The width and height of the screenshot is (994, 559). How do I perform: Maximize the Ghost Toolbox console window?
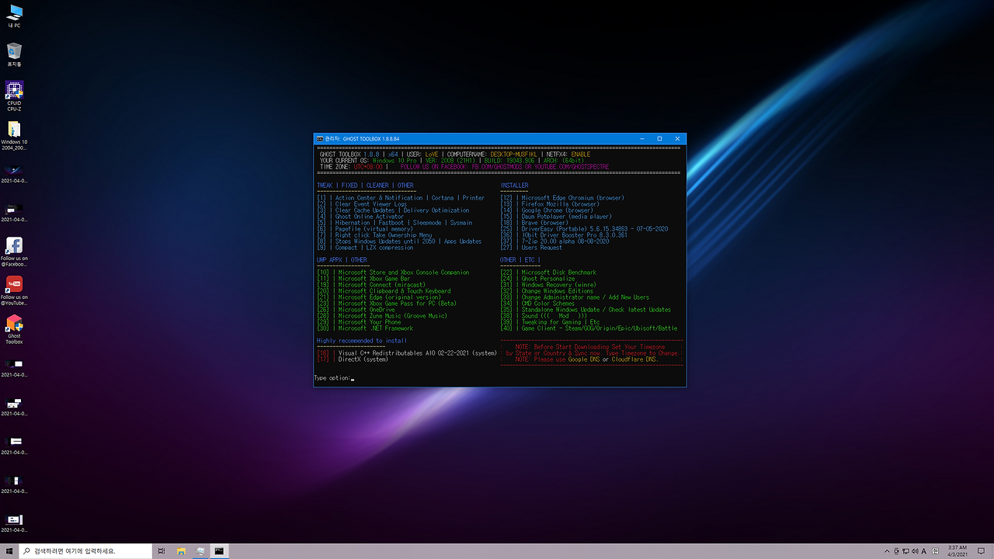tap(659, 139)
